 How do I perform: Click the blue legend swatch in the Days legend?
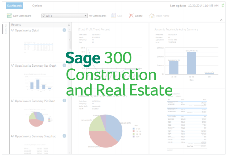coord(134,129)
